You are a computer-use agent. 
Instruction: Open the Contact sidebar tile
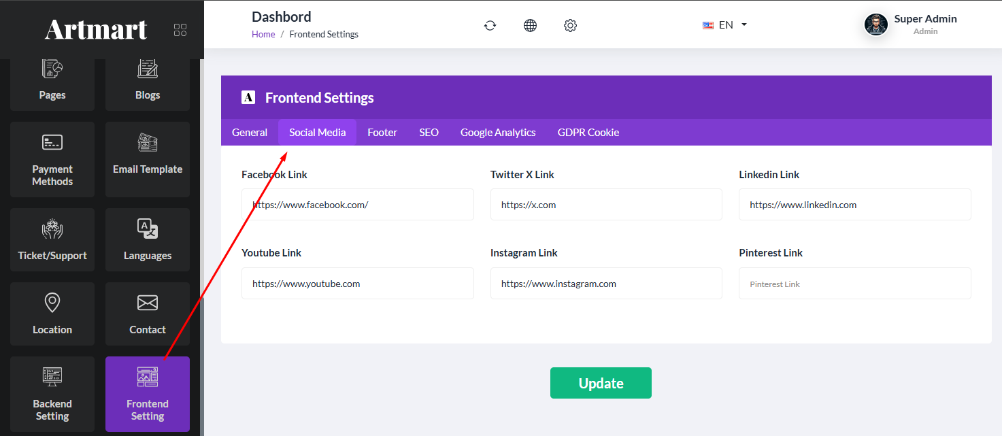click(x=148, y=314)
